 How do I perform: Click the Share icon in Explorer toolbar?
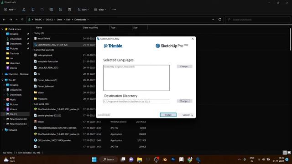[60, 10]
